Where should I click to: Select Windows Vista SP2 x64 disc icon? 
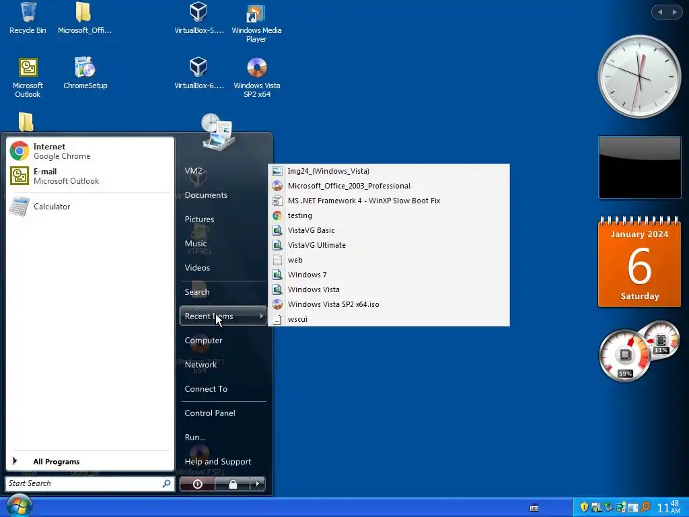256,77
